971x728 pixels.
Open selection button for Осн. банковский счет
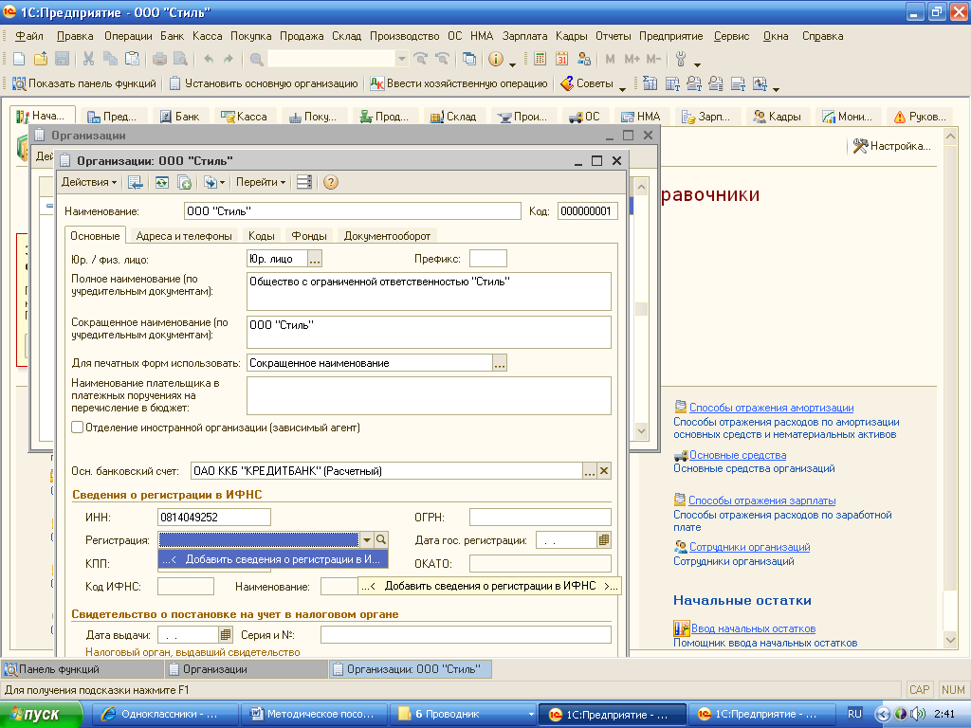(x=590, y=471)
